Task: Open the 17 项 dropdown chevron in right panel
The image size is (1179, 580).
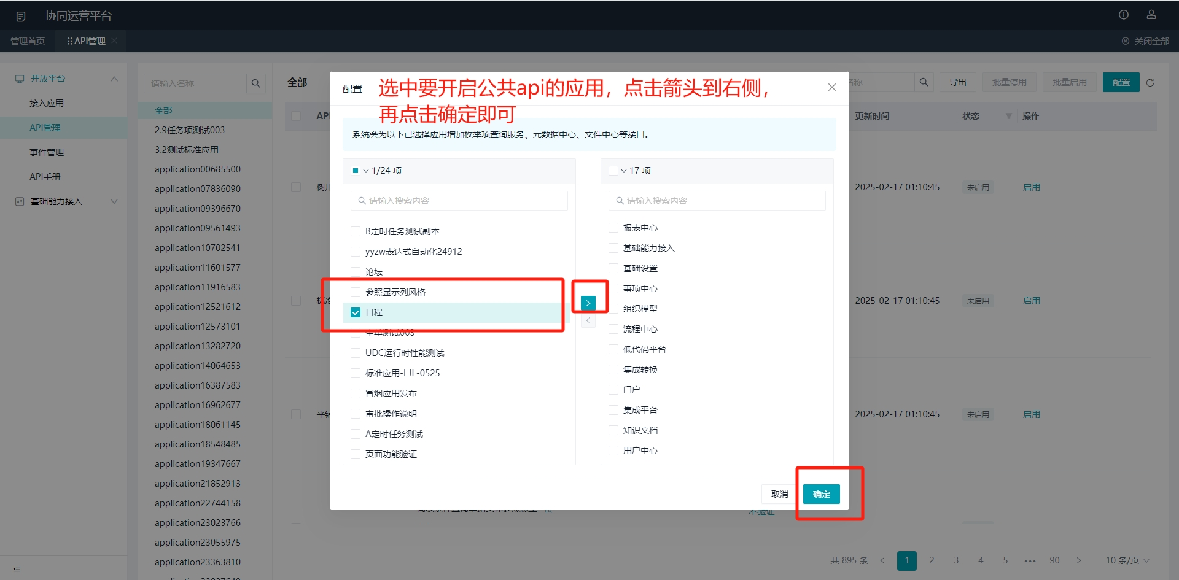Action: (x=624, y=171)
